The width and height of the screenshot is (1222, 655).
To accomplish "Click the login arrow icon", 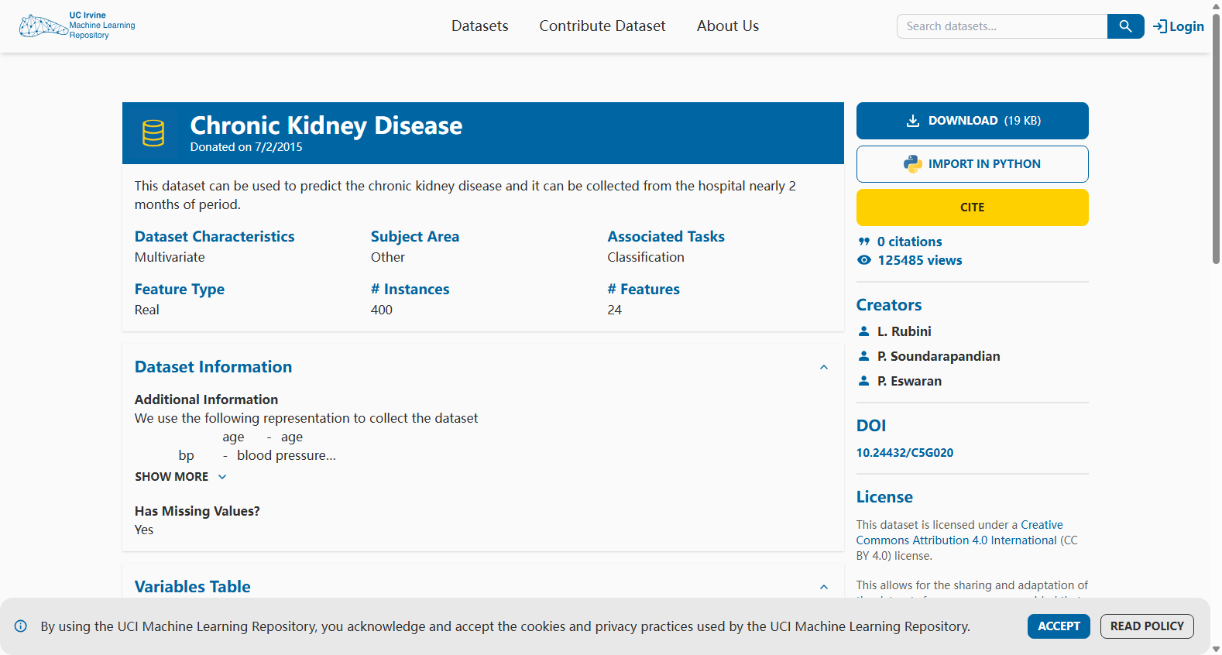I will coord(1159,26).
